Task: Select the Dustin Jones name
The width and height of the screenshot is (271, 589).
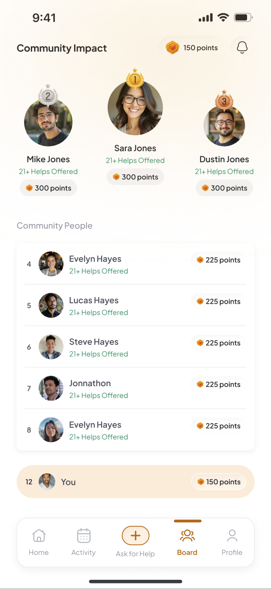Action: 225,159
